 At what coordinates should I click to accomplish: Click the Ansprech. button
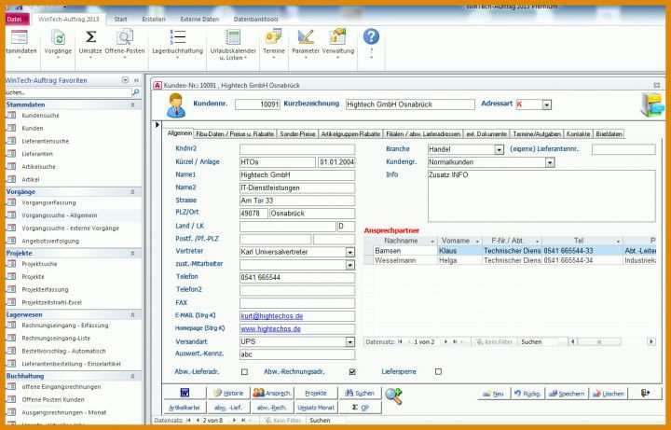(x=272, y=393)
